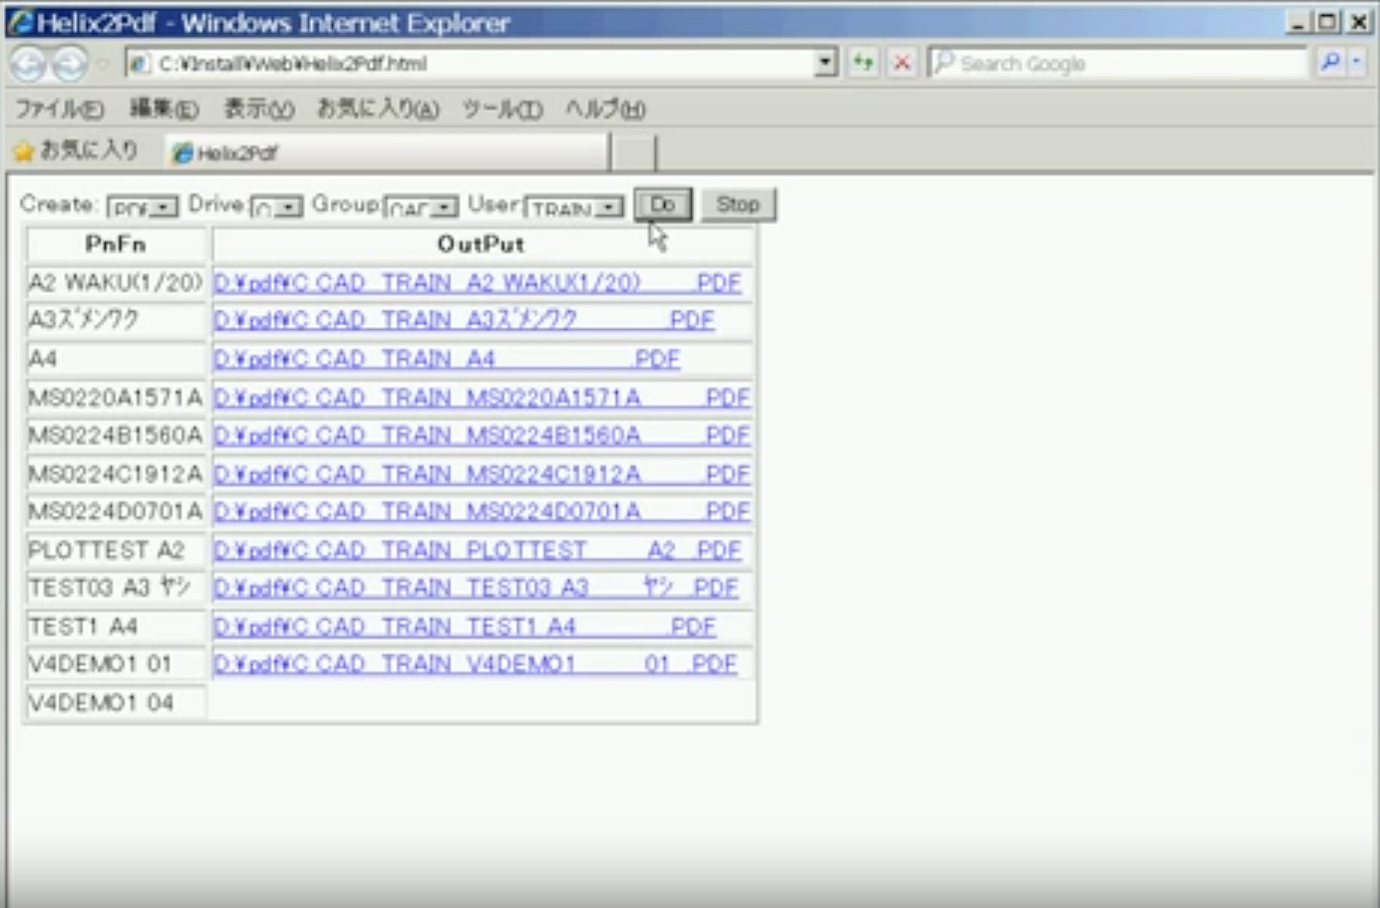The width and height of the screenshot is (1380, 908).
Task: Open the A2 WAKU(1/20) PDF link
Action: (478, 283)
